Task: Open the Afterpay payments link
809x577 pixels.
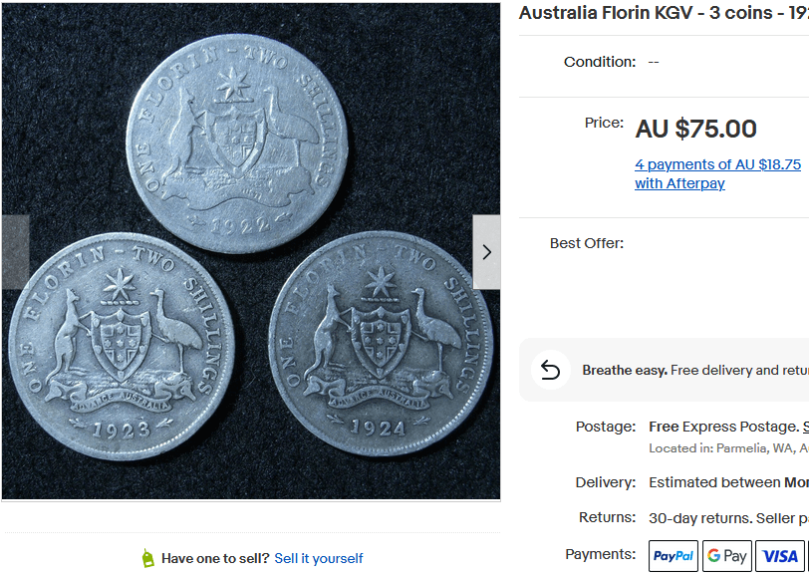Action: click(717, 173)
